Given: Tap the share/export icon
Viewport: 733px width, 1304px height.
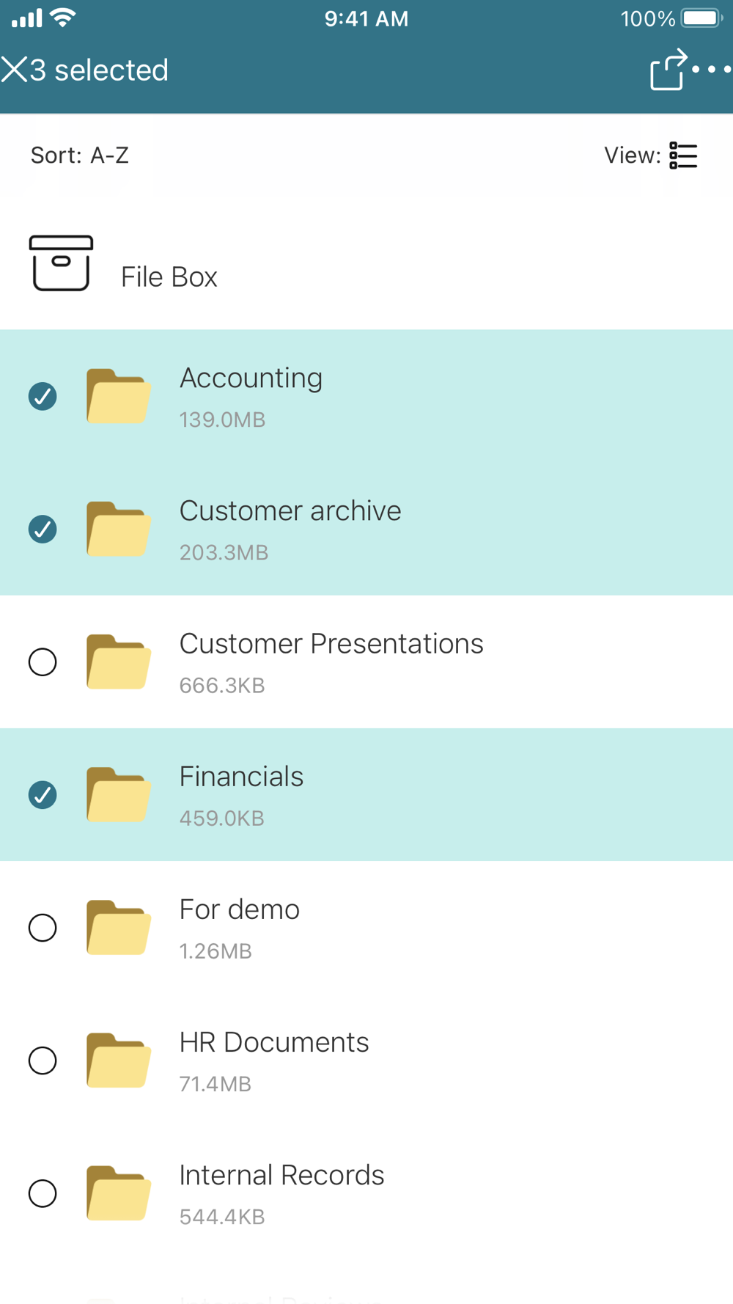Looking at the screenshot, I should click(668, 70).
